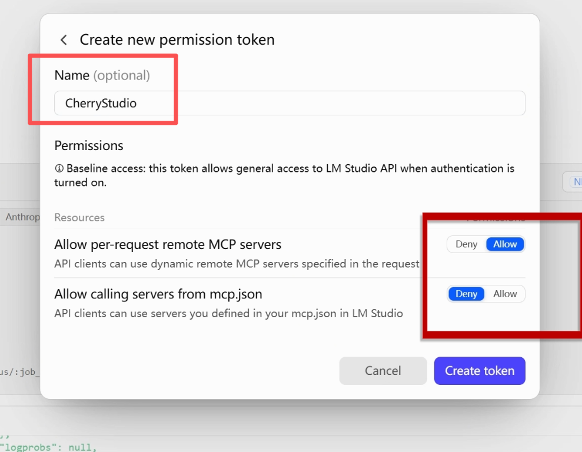
Task: Edit the Name field containing CherryStudio
Action: point(290,103)
